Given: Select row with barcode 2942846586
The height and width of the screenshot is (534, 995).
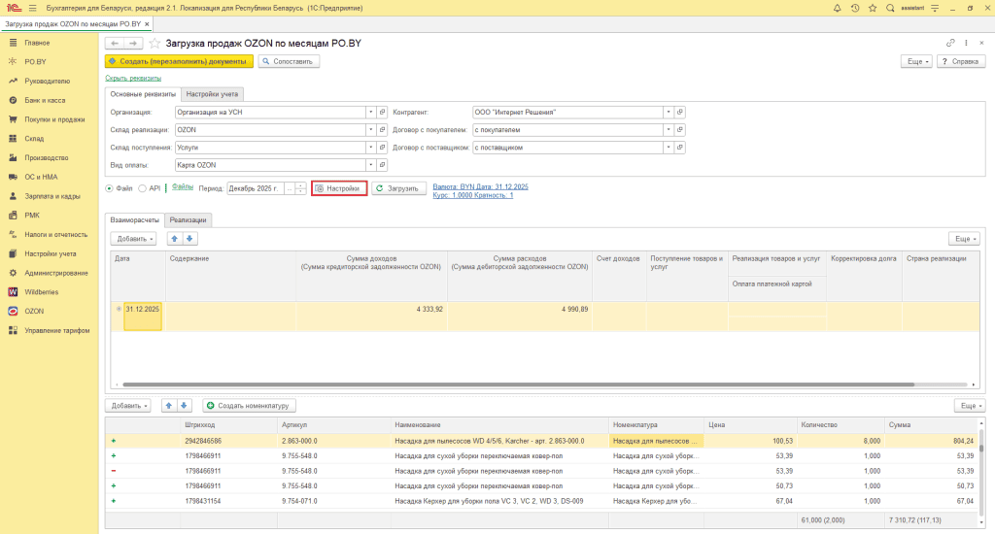Looking at the screenshot, I should point(542,441).
